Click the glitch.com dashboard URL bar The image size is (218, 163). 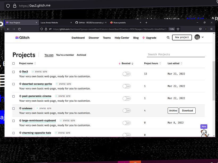pos(110,29)
